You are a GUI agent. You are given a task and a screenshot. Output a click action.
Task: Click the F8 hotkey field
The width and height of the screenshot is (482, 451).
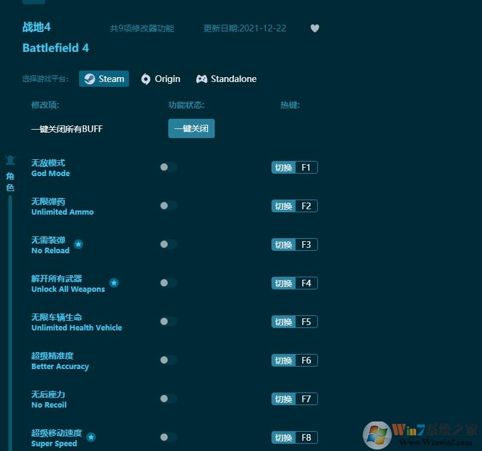click(x=306, y=438)
